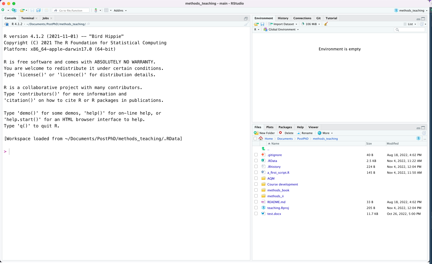Image resolution: width=432 pixels, height=264 pixels.
Task: Navigate to the PostPhD breadcrumb link
Action: click(303, 138)
